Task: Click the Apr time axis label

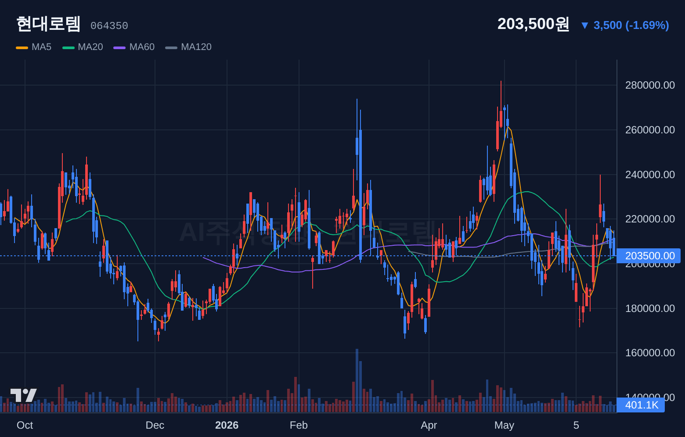Action: [429, 425]
